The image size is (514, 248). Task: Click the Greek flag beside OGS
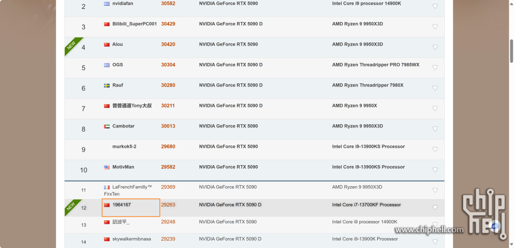(106, 65)
